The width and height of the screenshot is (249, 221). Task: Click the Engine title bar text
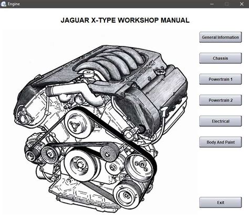point(14,4)
